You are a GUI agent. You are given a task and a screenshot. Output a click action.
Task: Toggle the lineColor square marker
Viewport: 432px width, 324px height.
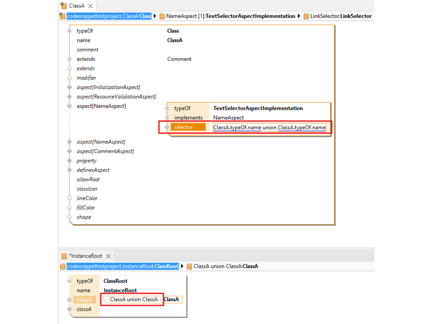[x=69, y=198]
